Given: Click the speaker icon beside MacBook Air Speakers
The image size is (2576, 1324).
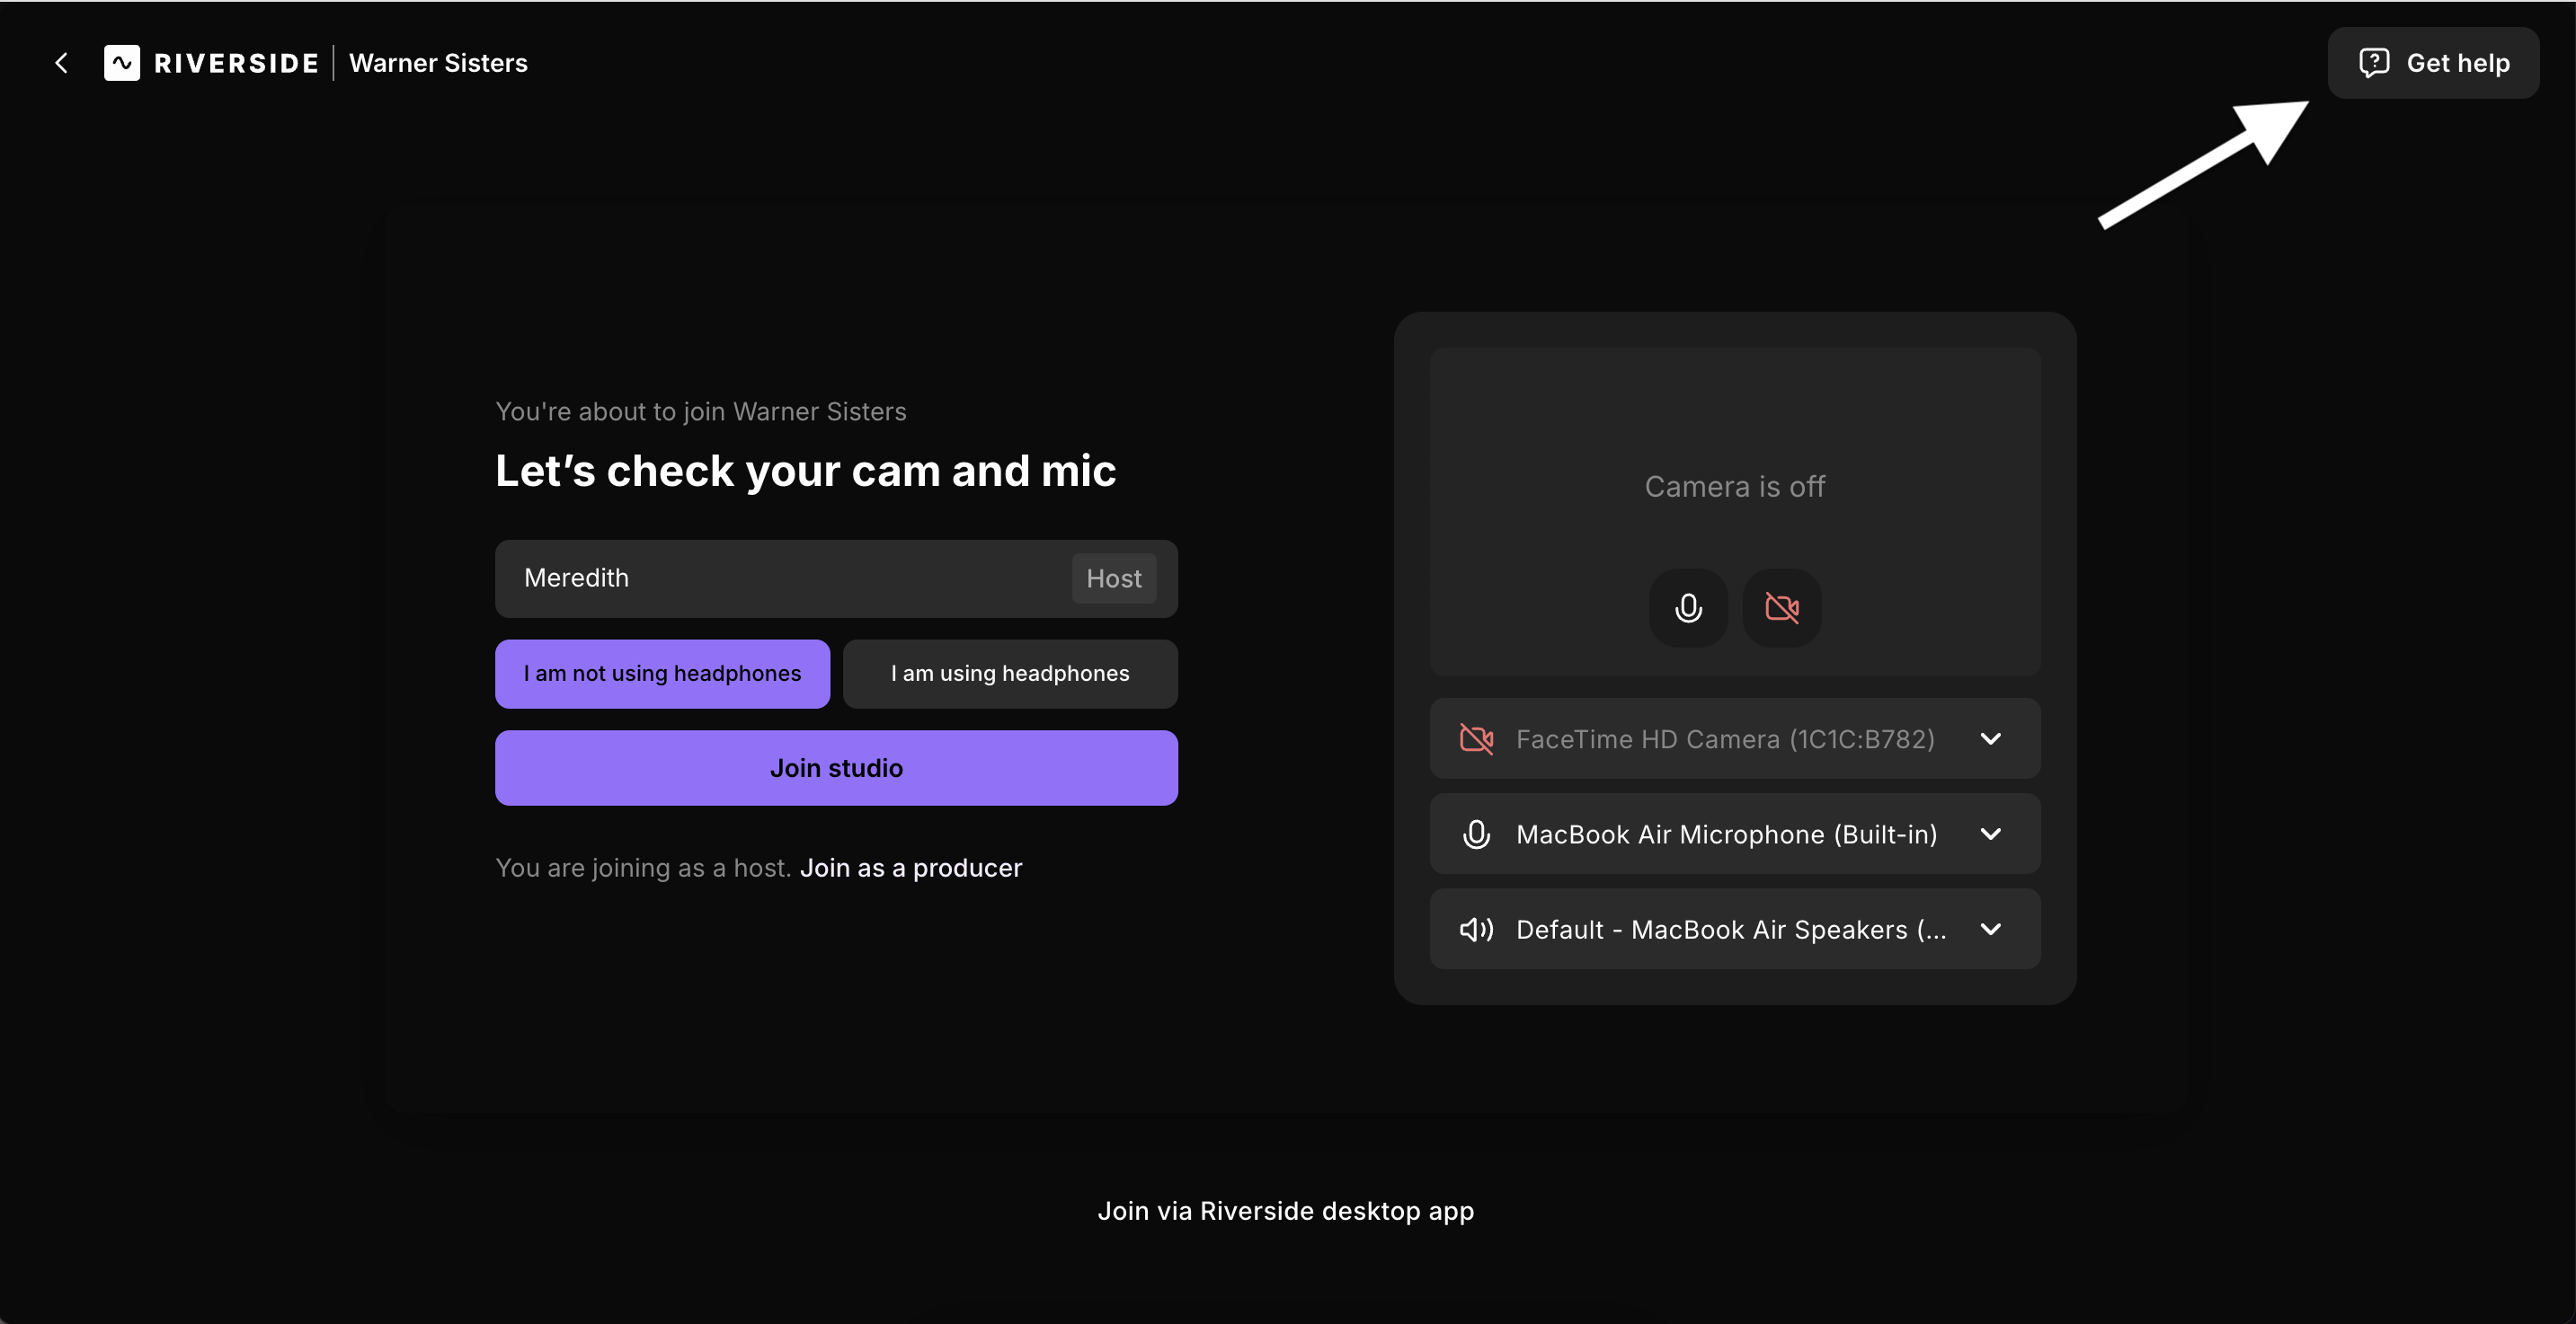Looking at the screenshot, I should (x=1476, y=930).
